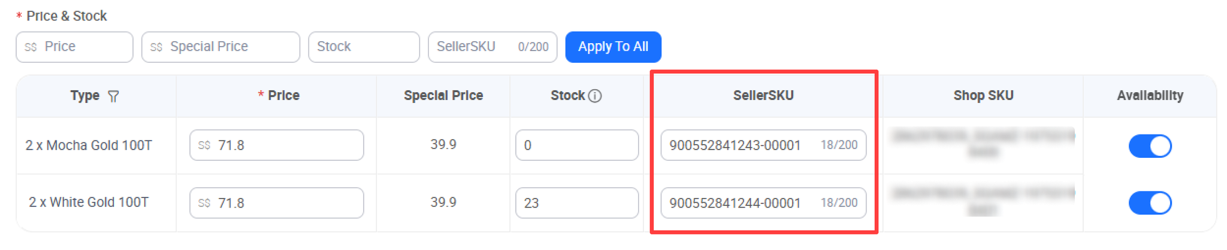
Task: Show the Stock info tooltip icon
Action: coord(594,96)
